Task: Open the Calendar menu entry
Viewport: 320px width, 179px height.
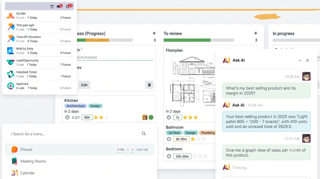Action: coord(79,173)
